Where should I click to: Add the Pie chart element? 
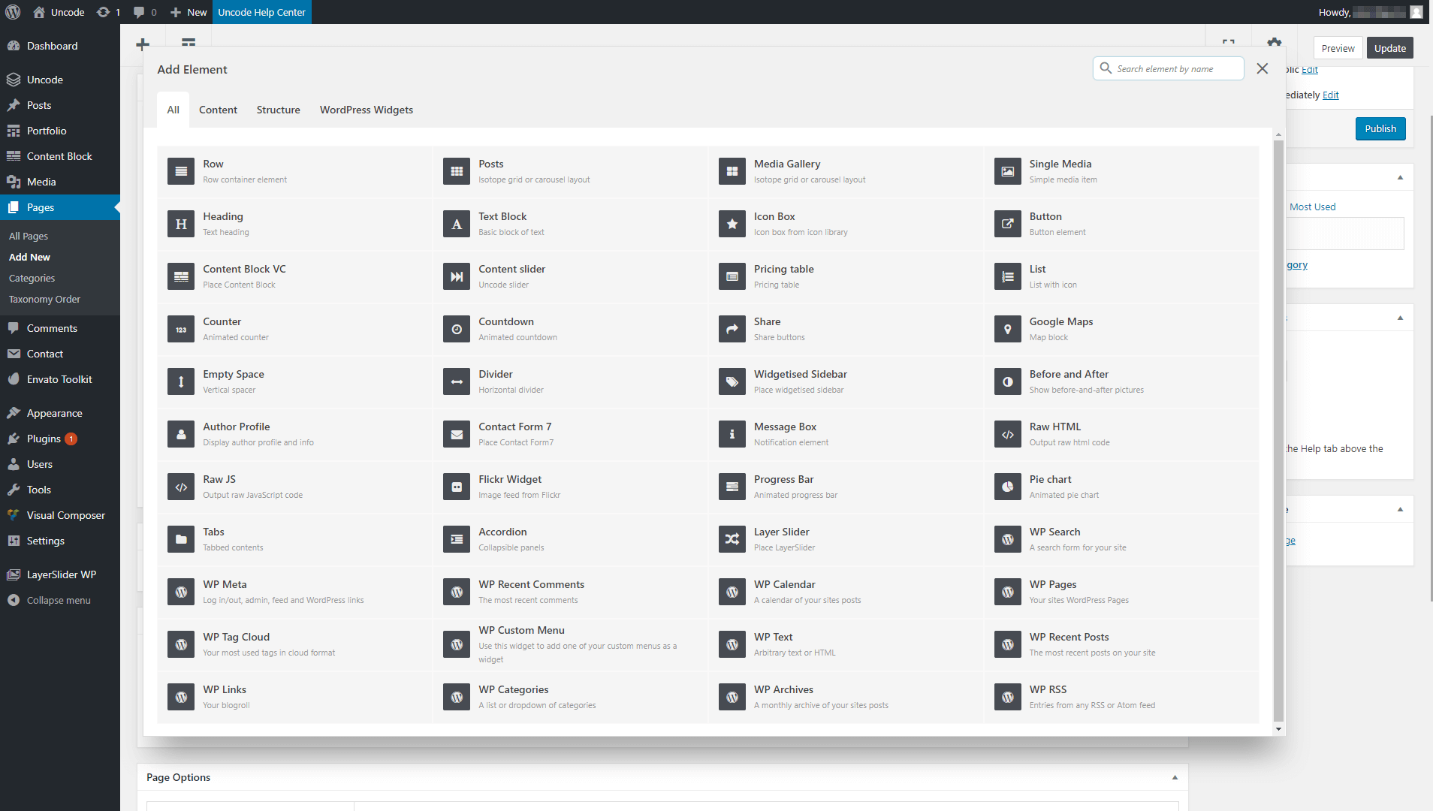click(1121, 487)
